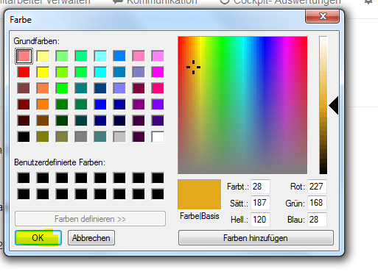Click into the Hell. value field
Screen dimensions: 378x277
click(260, 220)
